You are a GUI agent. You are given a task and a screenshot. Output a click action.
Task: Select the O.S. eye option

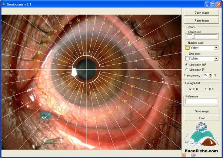tap(206, 89)
